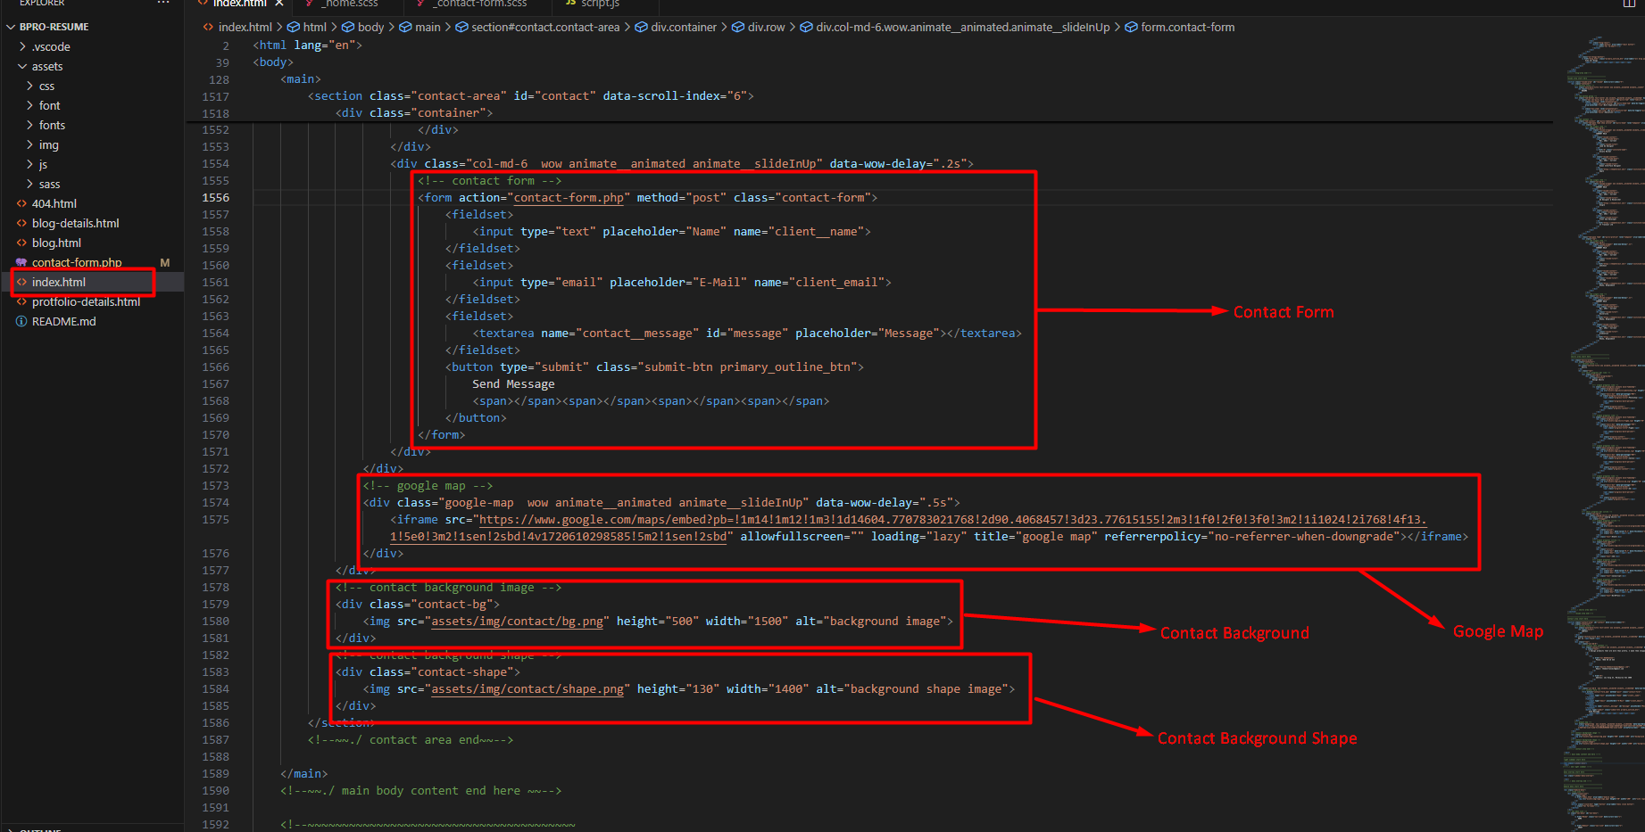The height and width of the screenshot is (832, 1645).
Task: Open assets/img/contact/bg.png path link
Action: (519, 622)
